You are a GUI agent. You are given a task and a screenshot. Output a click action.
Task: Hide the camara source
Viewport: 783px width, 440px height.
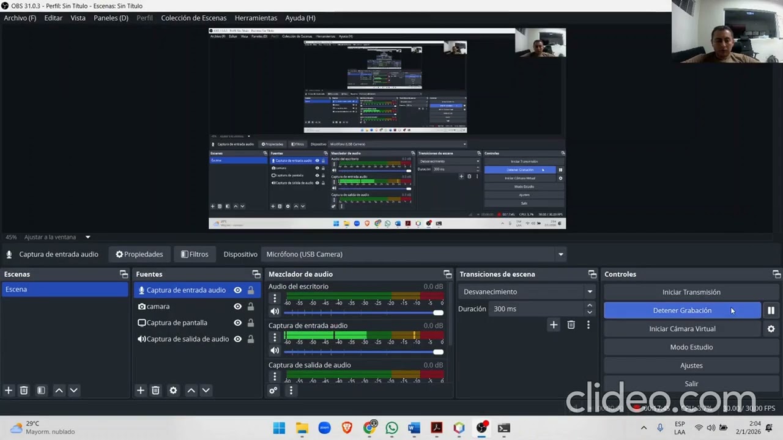click(x=237, y=307)
